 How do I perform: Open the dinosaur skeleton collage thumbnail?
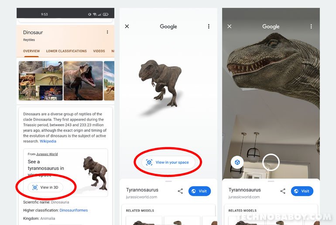click(41, 81)
